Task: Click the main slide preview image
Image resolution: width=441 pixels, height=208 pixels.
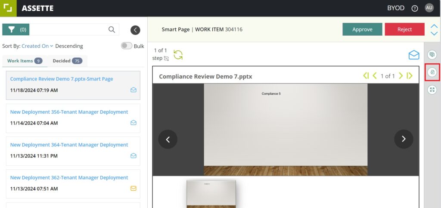Action: point(286,130)
